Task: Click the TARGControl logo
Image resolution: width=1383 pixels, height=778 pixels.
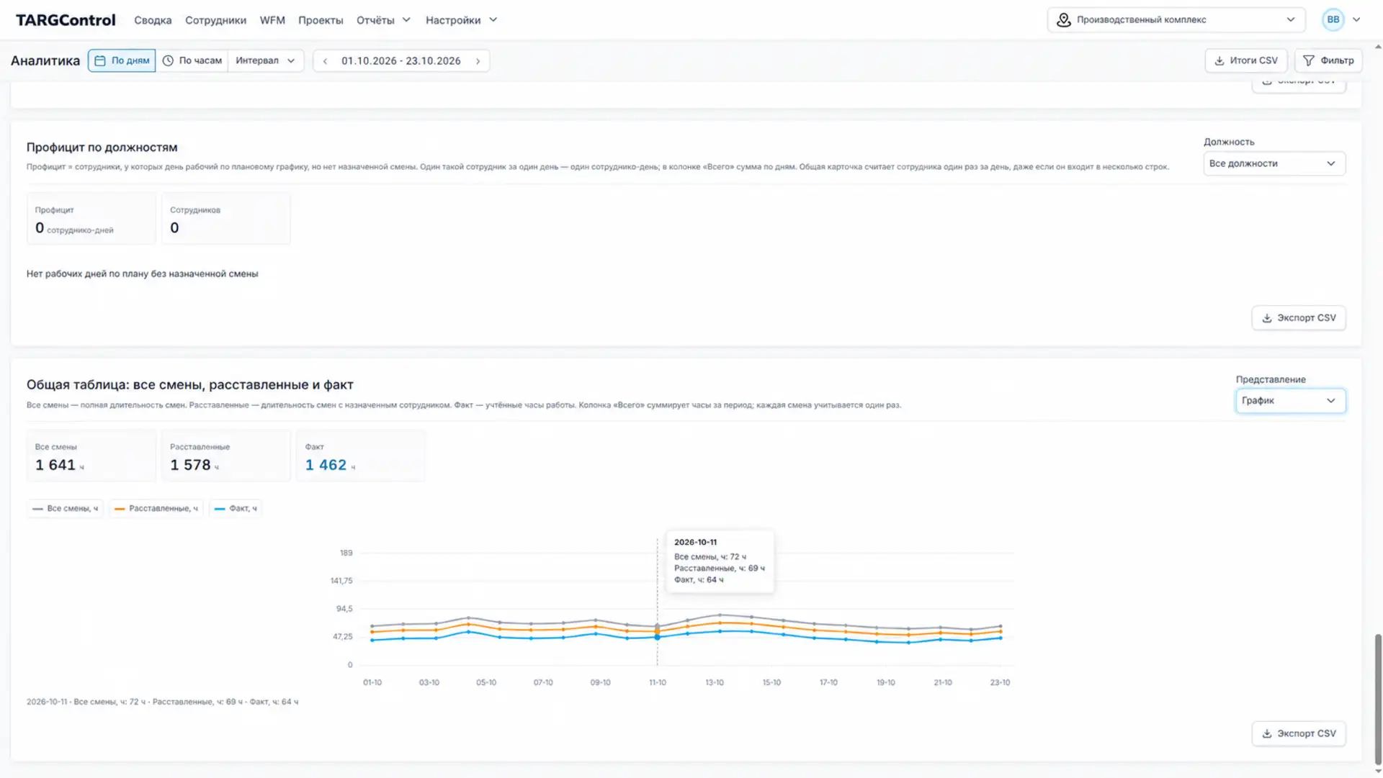Action: (x=66, y=20)
